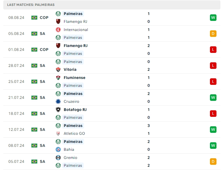Viewport: 224px width, 171px height.
Task: Open the Gremio team link
Action: [x=70, y=158]
